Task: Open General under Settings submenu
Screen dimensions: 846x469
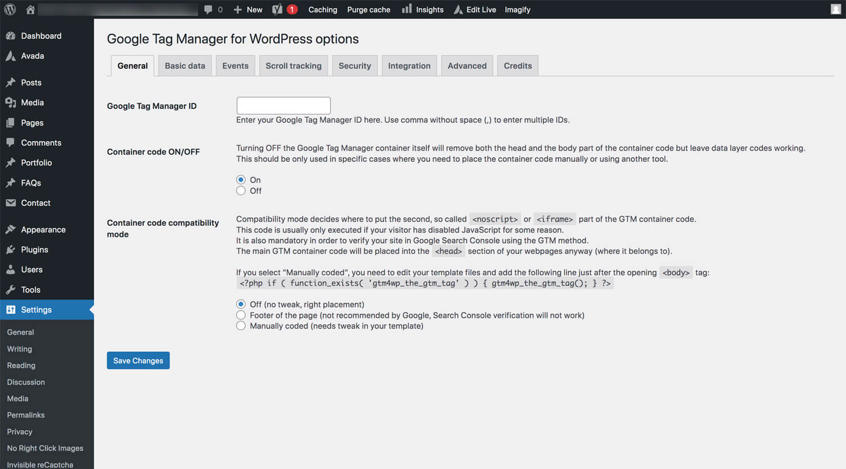Action: pos(20,333)
